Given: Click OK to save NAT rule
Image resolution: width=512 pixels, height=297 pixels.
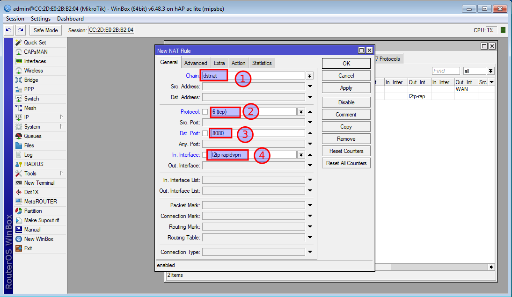Looking at the screenshot, I should tap(346, 64).
